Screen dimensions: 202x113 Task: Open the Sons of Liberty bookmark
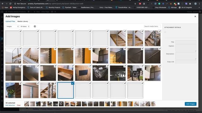tap(35, 8)
